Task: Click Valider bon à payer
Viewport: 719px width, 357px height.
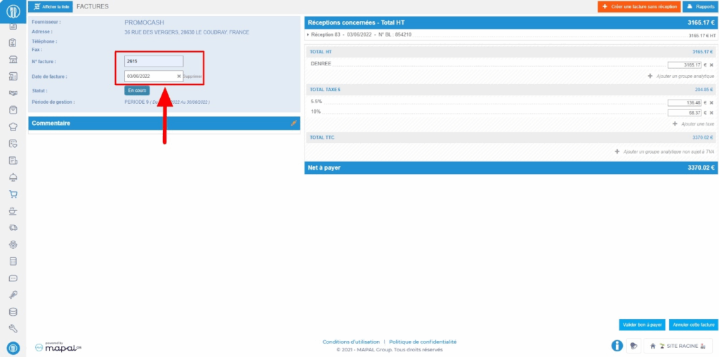Action: (642, 325)
